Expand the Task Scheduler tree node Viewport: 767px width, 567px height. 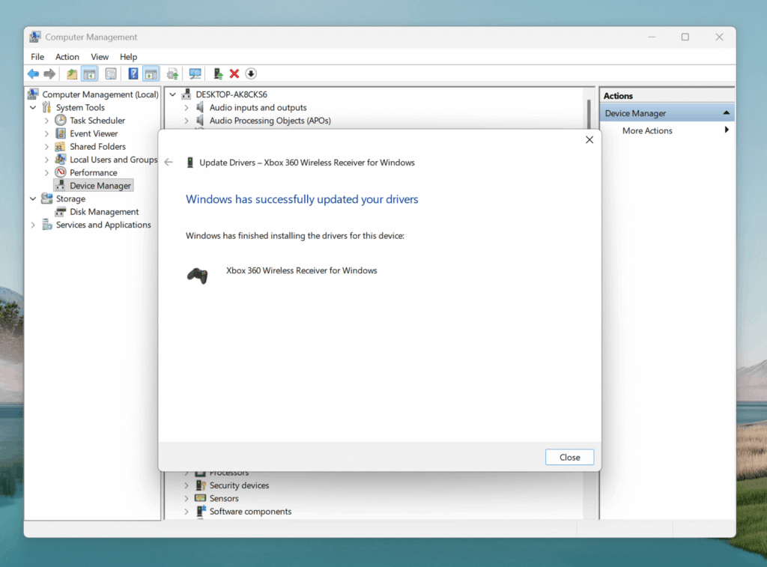coord(46,121)
